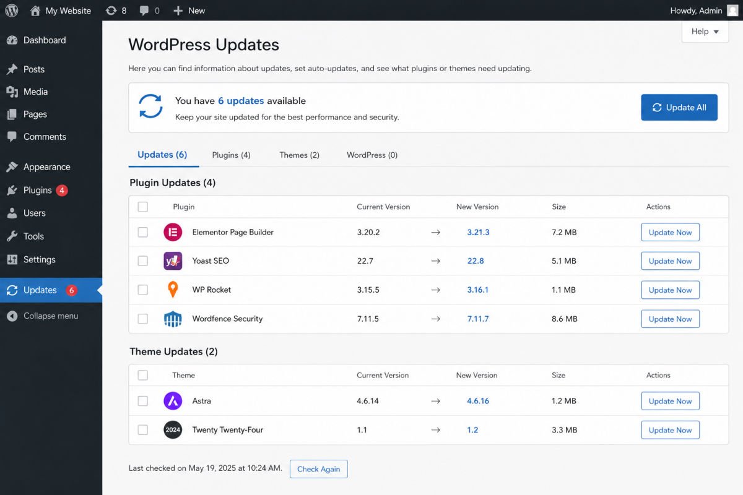Click the Settings icon in sidebar
The image size is (743, 495).
click(12, 260)
